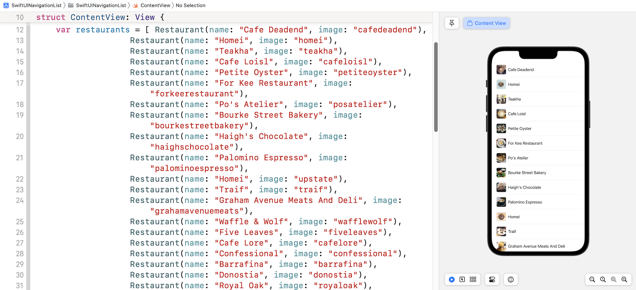Switch preview to Selectable mode
The image size is (636, 290).
462,279
